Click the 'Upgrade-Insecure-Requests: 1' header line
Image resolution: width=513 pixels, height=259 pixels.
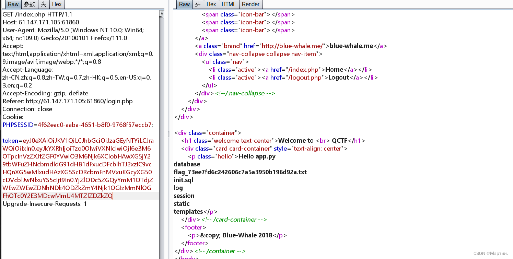pos(45,204)
